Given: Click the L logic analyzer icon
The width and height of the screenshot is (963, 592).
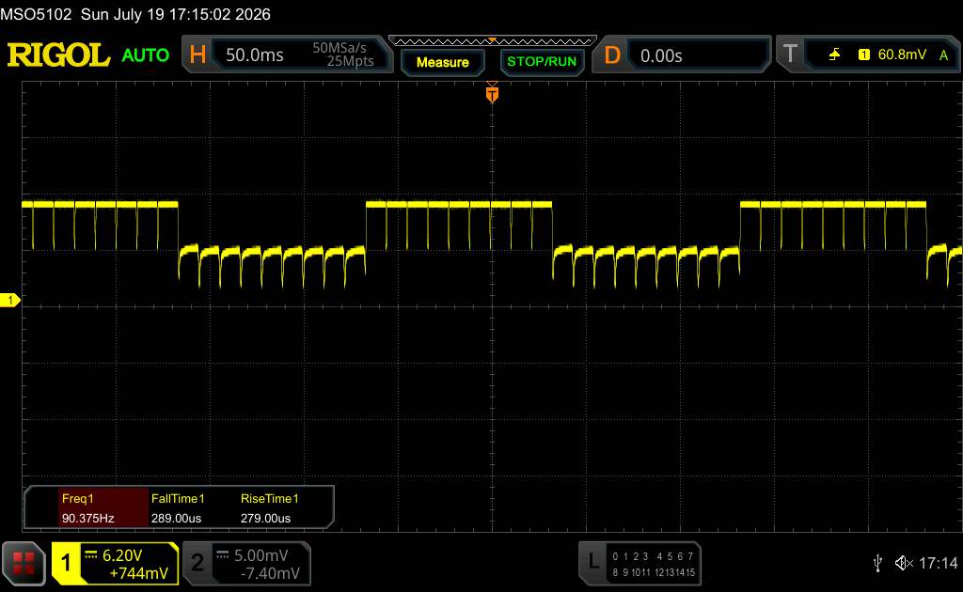Looking at the screenshot, I should click(x=592, y=561).
